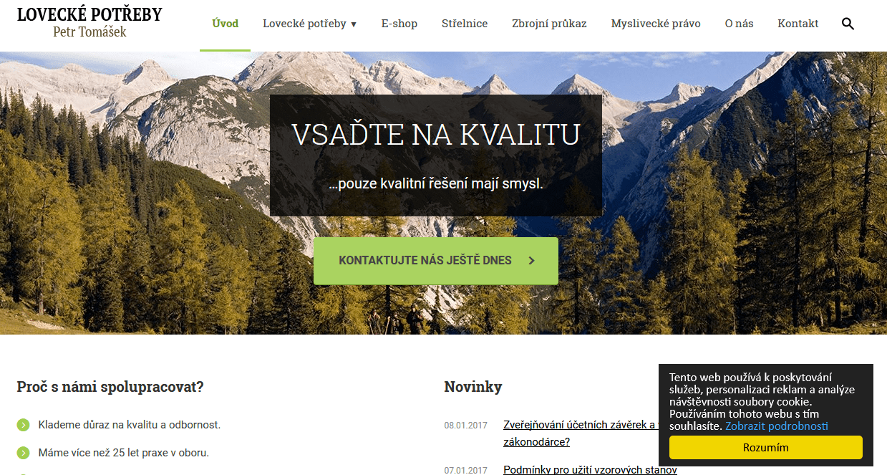887x475 pixels.
Task: Open news link Podmínky pro užití vzorových stanov
Action: 590,470
